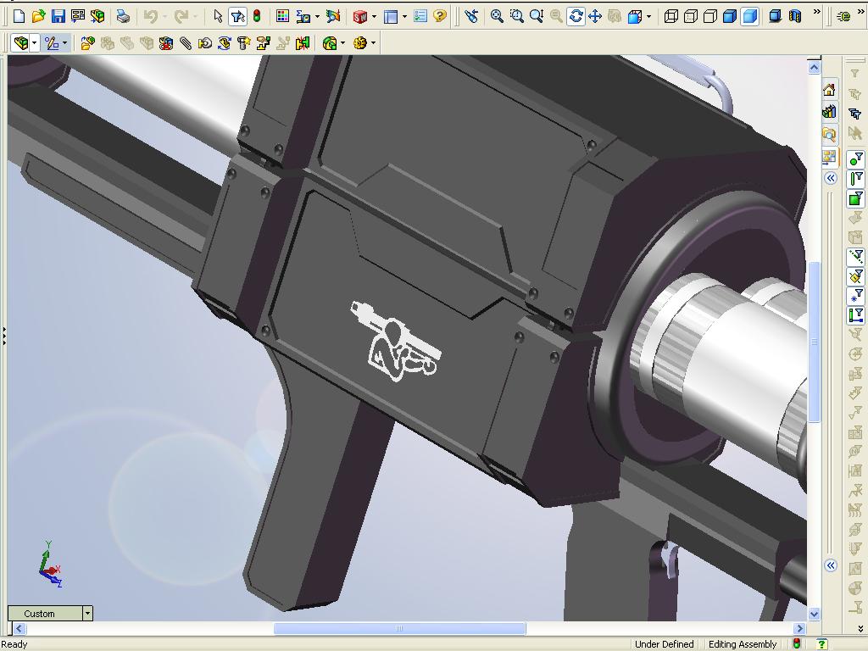Click the vertical scrollbar down arrow

click(x=814, y=613)
